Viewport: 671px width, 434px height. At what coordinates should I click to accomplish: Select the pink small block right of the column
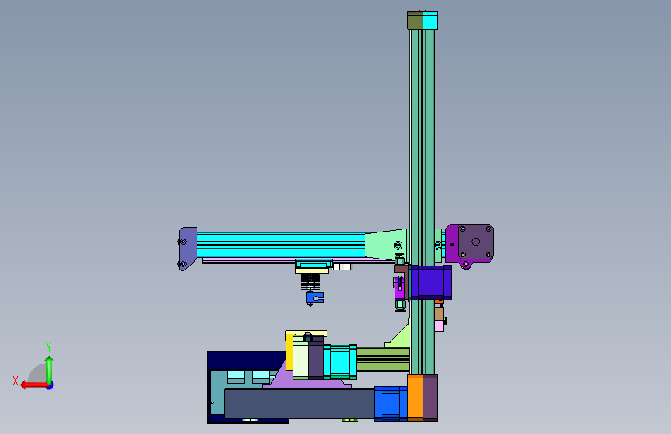click(x=440, y=327)
